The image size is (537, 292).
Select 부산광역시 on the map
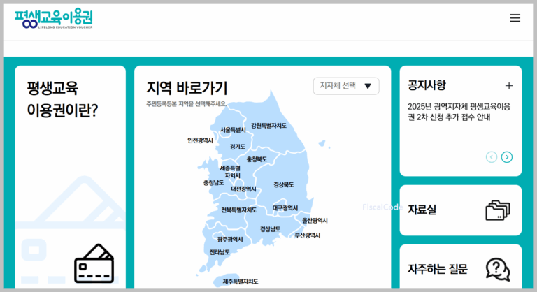(x=307, y=235)
